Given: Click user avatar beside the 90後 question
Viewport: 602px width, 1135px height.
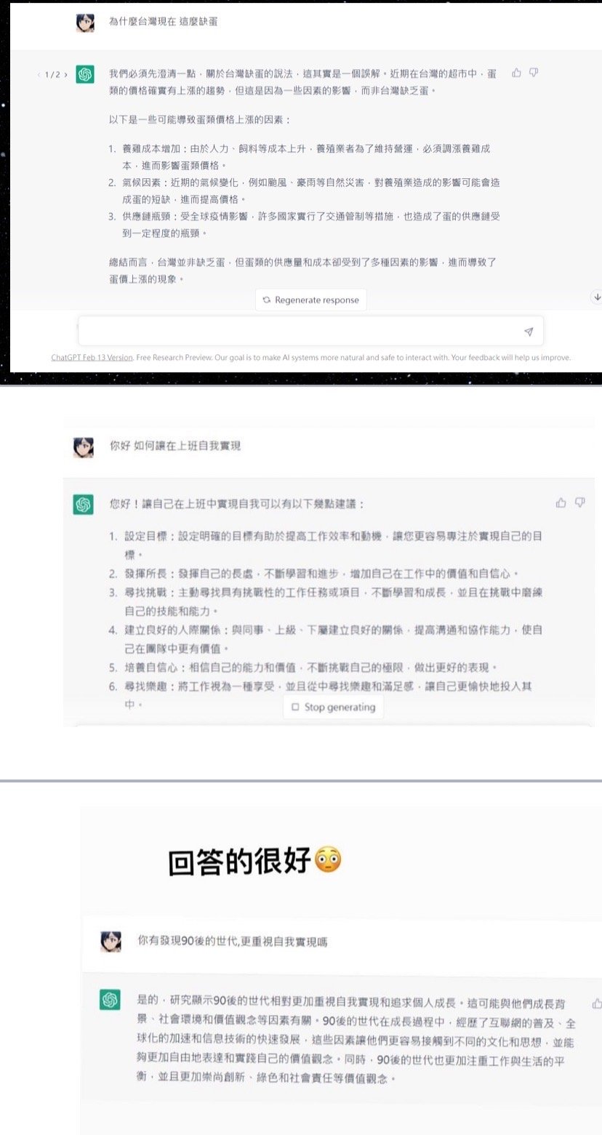Looking at the screenshot, I should [x=111, y=942].
